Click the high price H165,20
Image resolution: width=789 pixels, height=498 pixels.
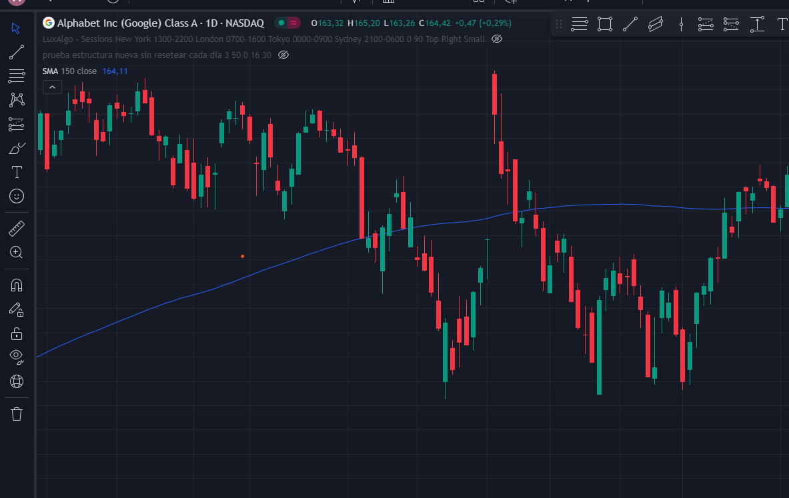363,23
